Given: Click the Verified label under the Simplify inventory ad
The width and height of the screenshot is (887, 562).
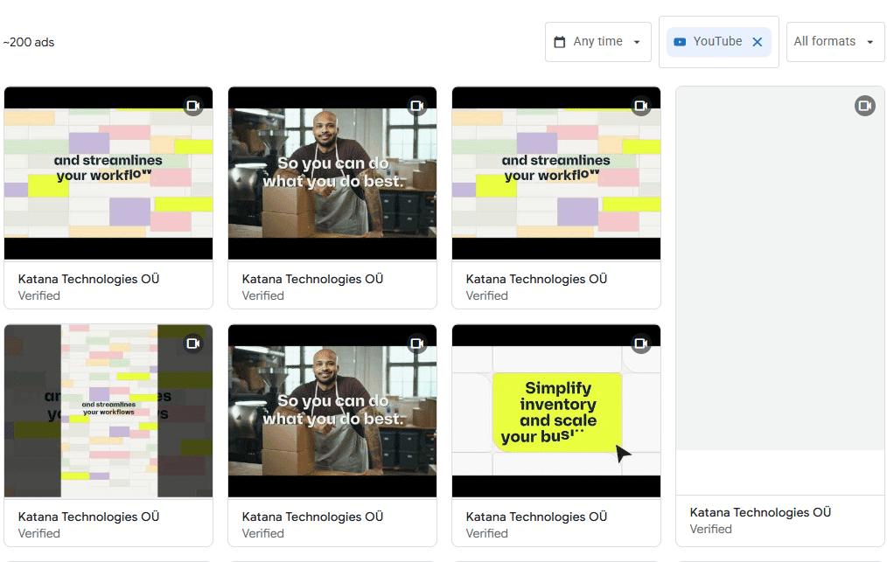Looking at the screenshot, I should click(x=487, y=533).
